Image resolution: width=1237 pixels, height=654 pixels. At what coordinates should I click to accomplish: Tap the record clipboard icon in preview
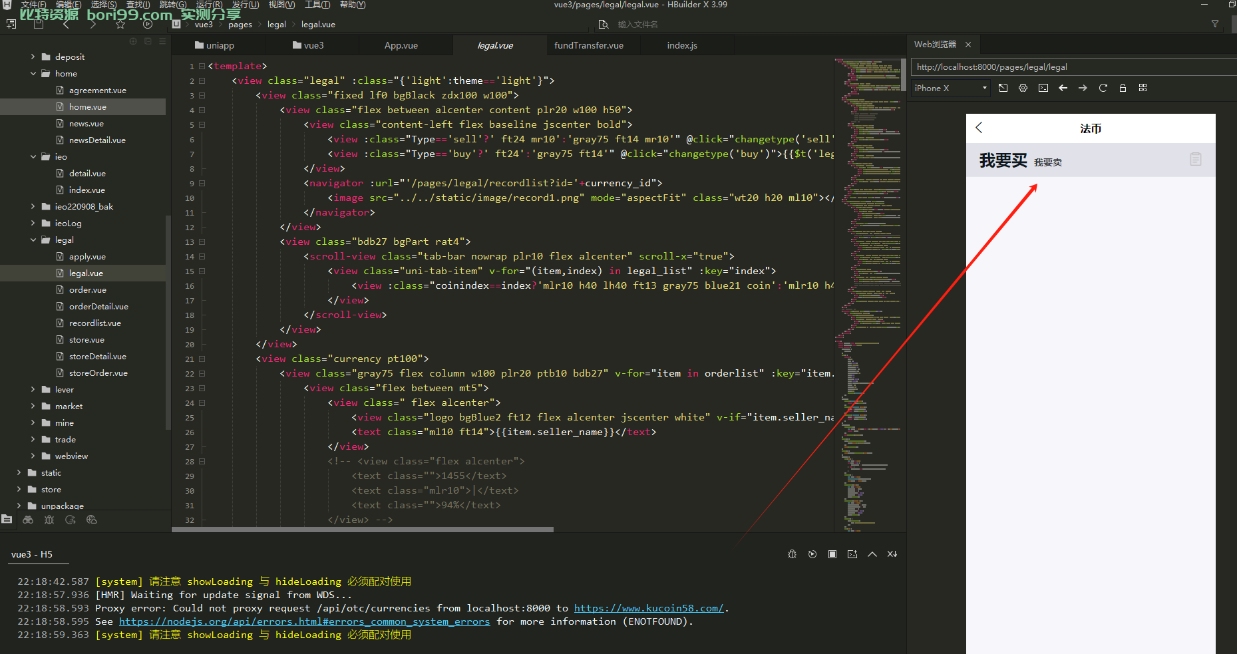[1196, 160]
